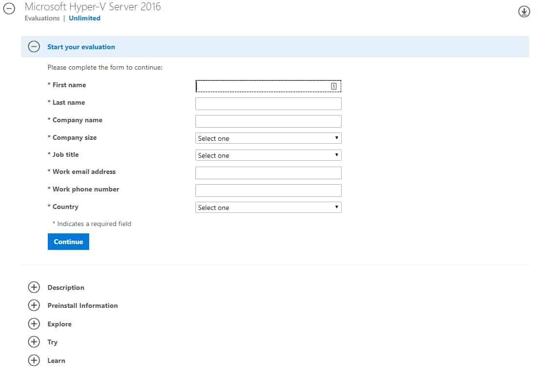
Task: Expand the Try section
Action: click(34, 342)
